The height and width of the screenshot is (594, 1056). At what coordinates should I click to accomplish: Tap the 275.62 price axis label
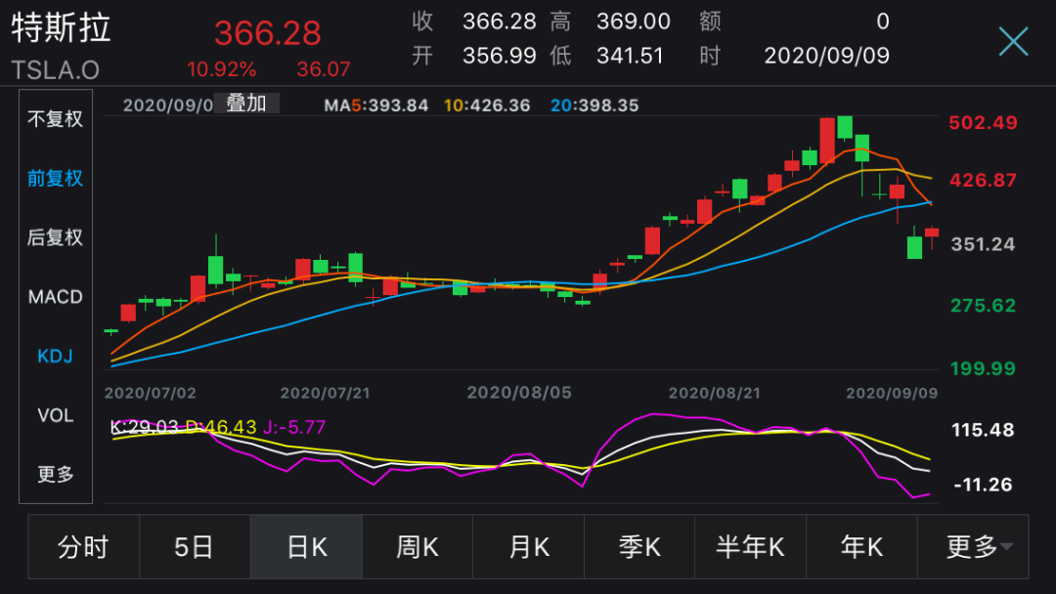click(x=983, y=306)
